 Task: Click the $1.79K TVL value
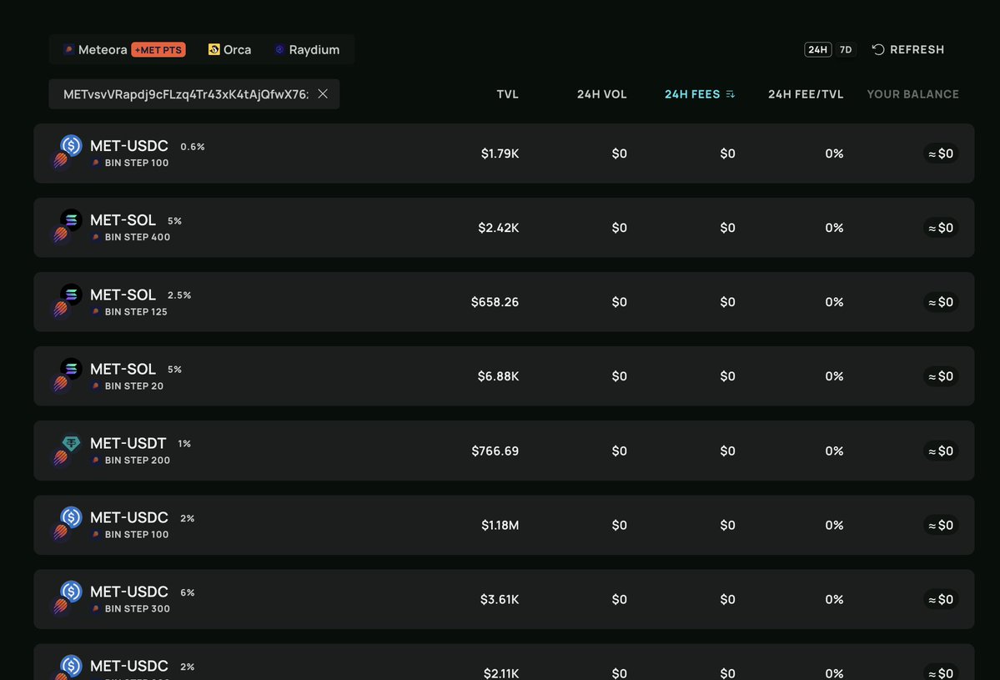[x=500, y=154]
